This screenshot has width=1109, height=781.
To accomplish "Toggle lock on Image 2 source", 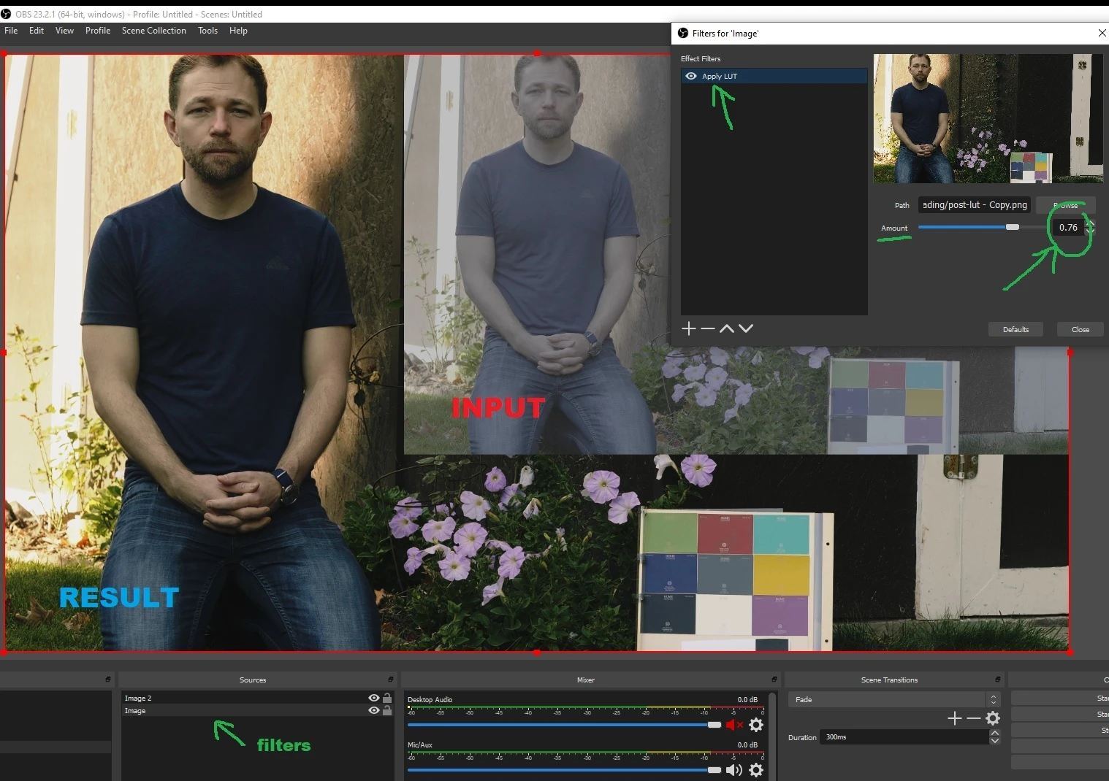I will pos(387,698).
